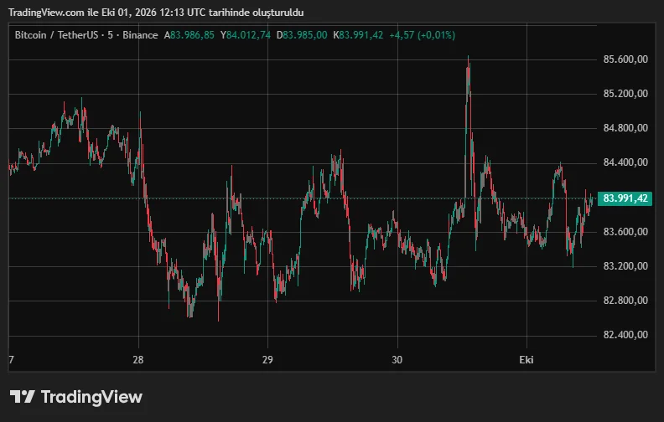Open the TradingView wordmark link
This screenshot has width=664, height=422.
pyautogui.click(x=91, y=397)
